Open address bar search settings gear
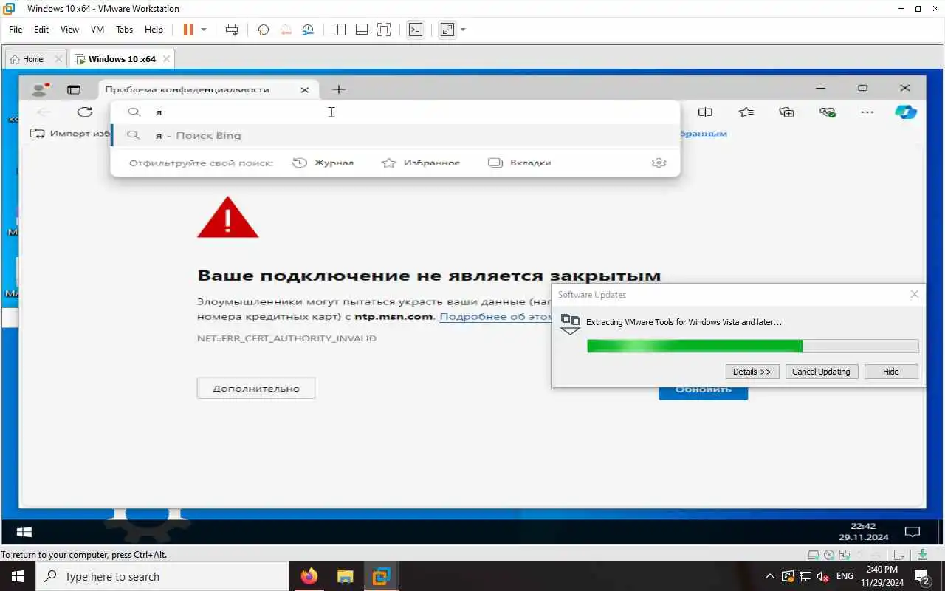This screenshot has height=591, width=945. coord(659,163)
